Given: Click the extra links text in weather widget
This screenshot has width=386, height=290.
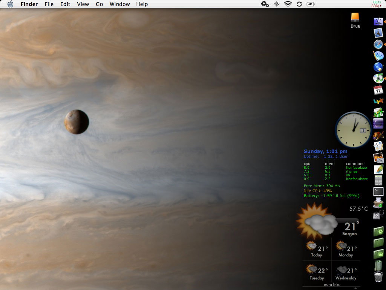Looking at the screenshot, I should point(331,285).
